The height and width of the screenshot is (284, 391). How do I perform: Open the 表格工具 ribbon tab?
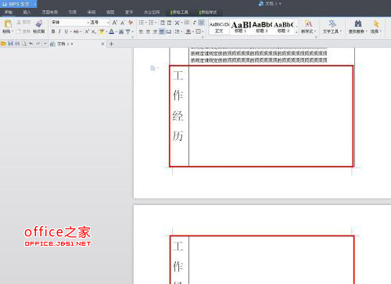tap(179, 13)
